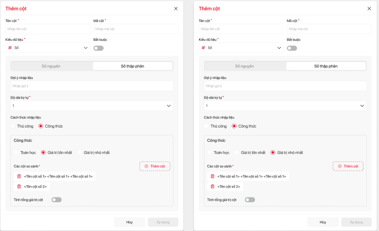The image size is (379, 231).
Task: Switch to Số nguyên tab in right dialog
Action: [x=244, y=66]
